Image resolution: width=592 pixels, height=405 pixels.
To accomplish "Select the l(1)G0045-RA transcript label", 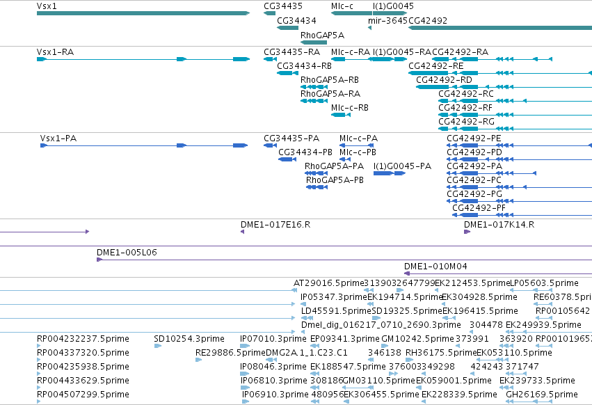I will click(402, 52).
